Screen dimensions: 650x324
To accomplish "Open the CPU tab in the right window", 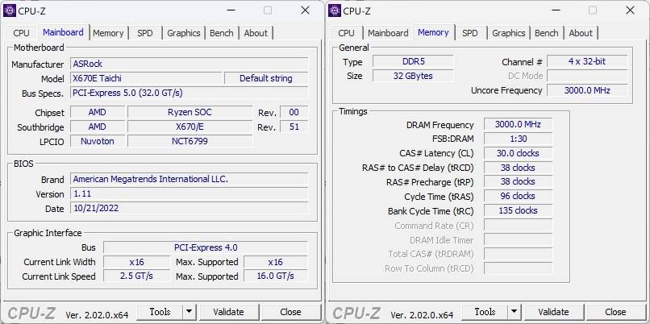I will (x=346, y=33).
